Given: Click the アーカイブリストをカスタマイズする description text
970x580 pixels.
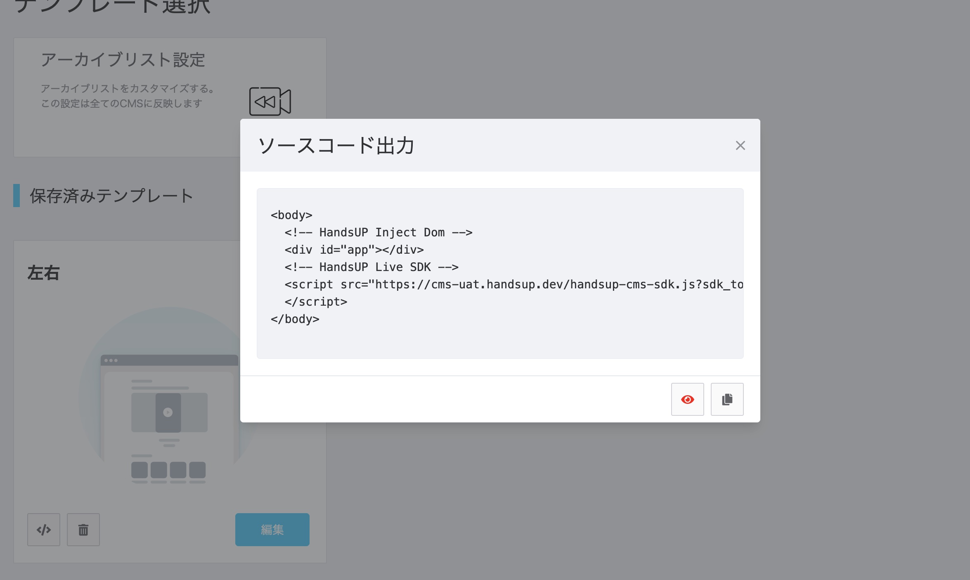Looking at the screenshot, I should point(128,89).
